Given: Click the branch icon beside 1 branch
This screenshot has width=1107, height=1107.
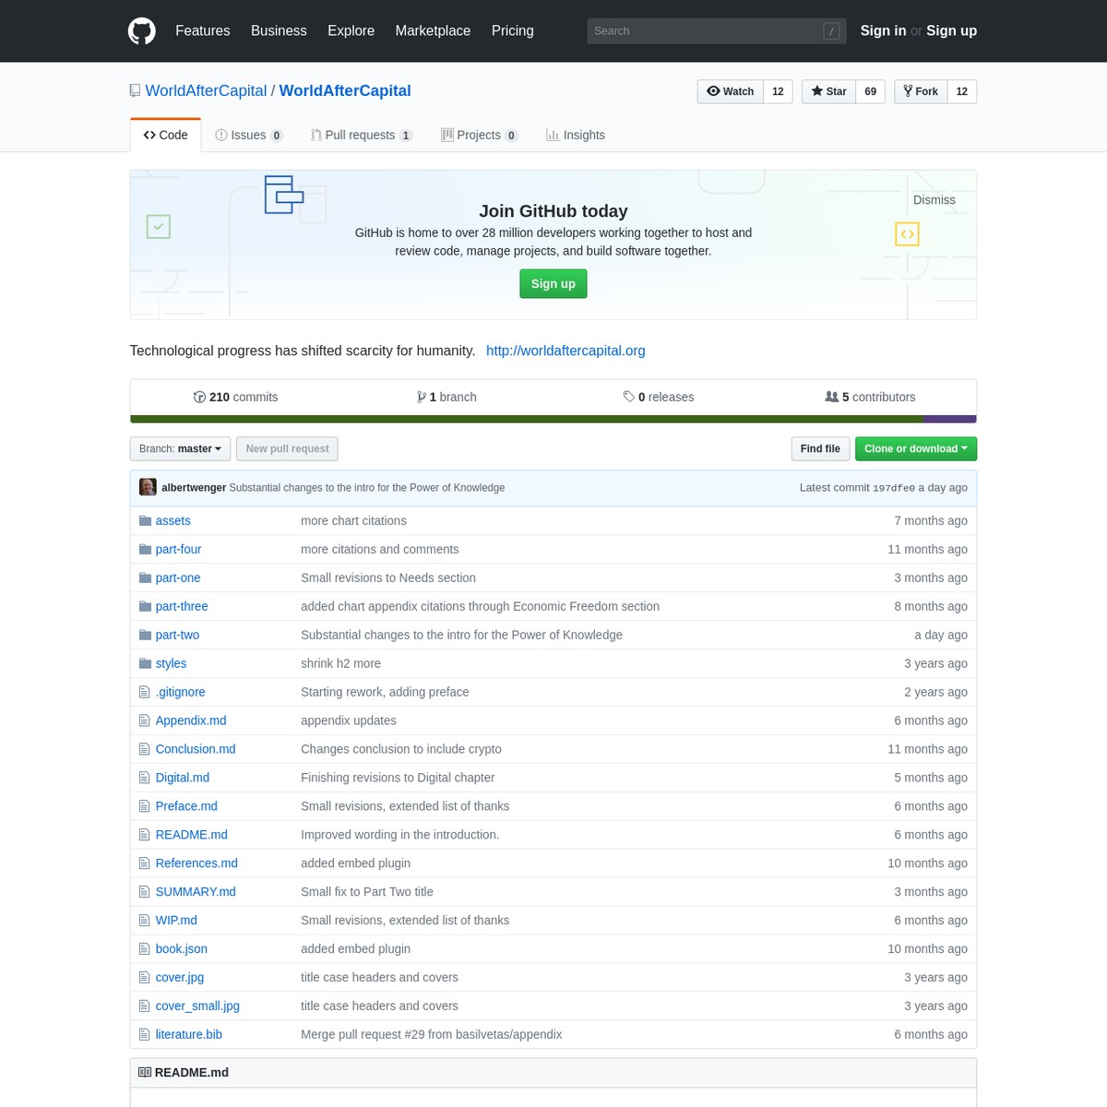Looking at the screenshot, I should pyautogui.click(x=422, y=397).
